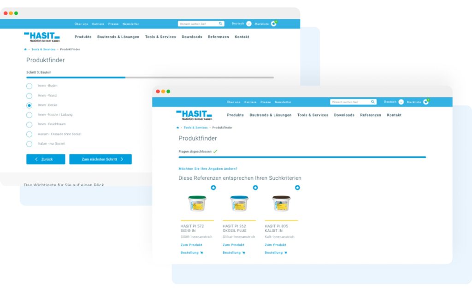Open Tools & Services menu in the Bauteil step window
Image resolution: width=472 pixels, height=294 pixels.
coord(160,37)
